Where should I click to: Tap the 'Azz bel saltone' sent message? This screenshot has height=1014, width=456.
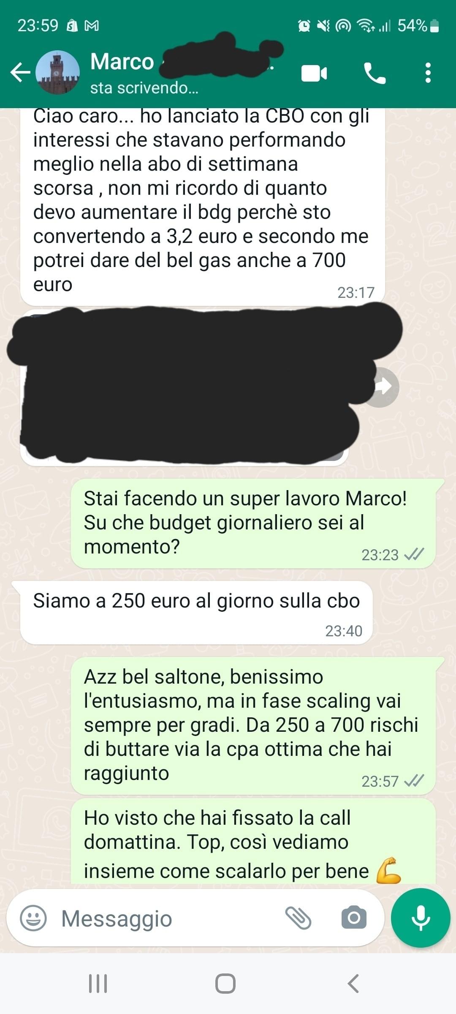pyautogui.click(x=253, y=725)
